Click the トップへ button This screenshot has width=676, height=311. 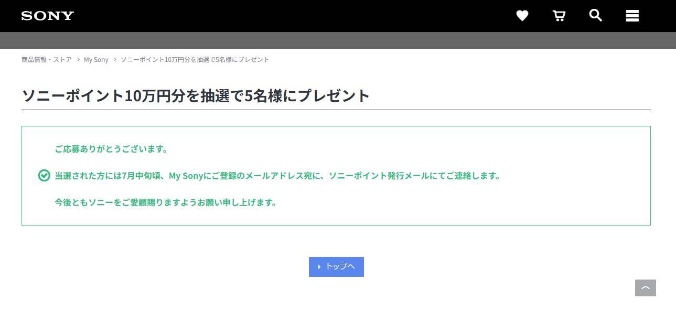[336, 267]
